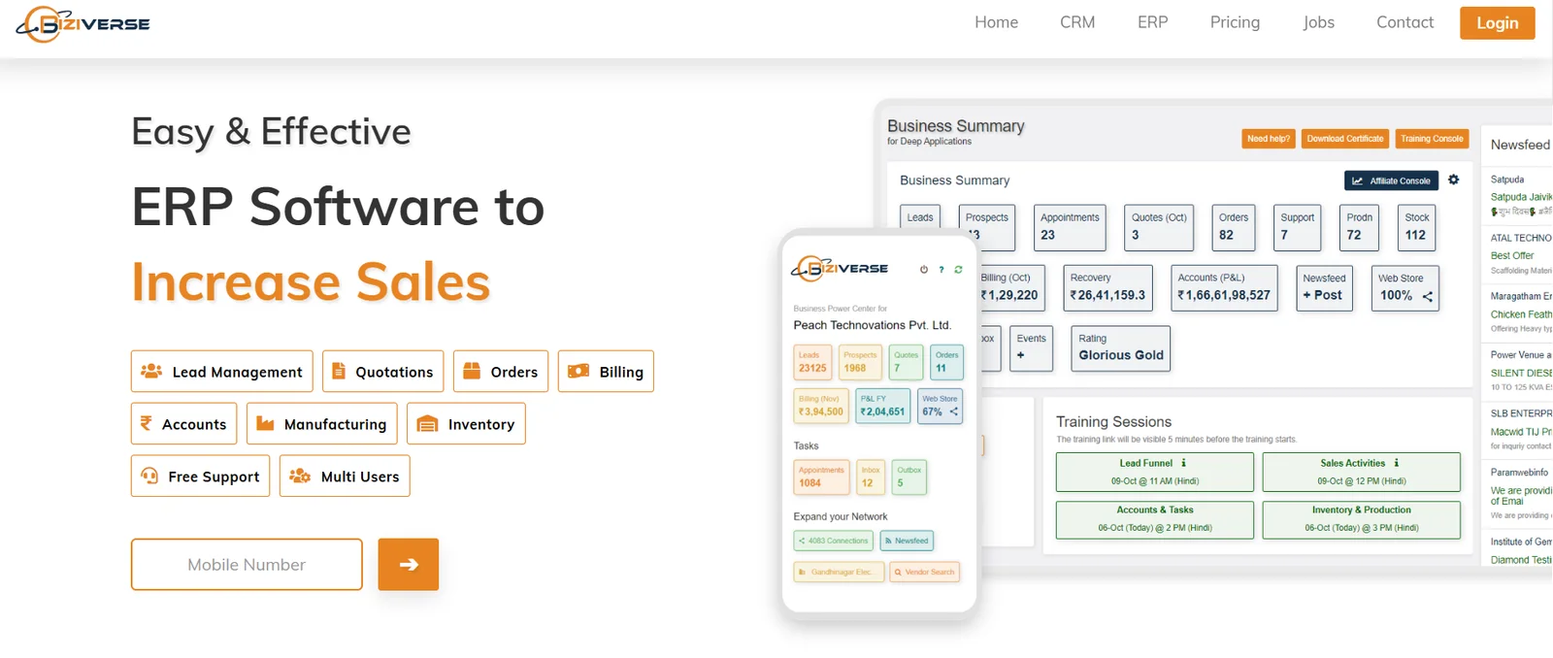Open the ERP menu item
This screenshot has width=1553, height=658.
pyautogui.click(x=1152, y=22)
